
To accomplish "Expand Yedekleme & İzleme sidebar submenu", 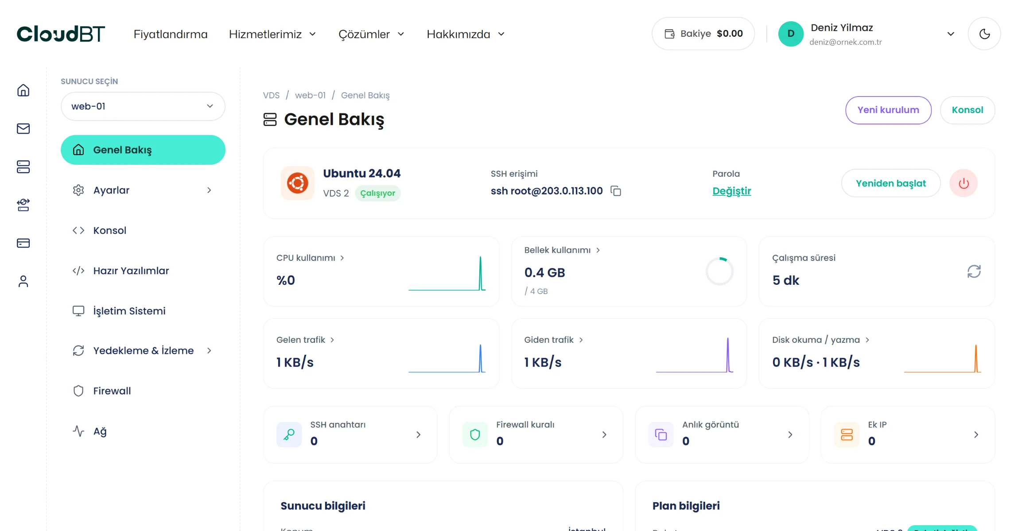I will pyautogui.click(x=143, y=351).
